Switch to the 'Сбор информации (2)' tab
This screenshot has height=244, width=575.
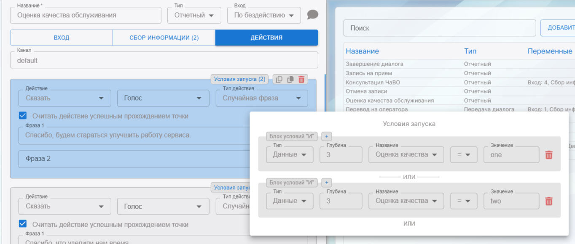coord(164,37)
